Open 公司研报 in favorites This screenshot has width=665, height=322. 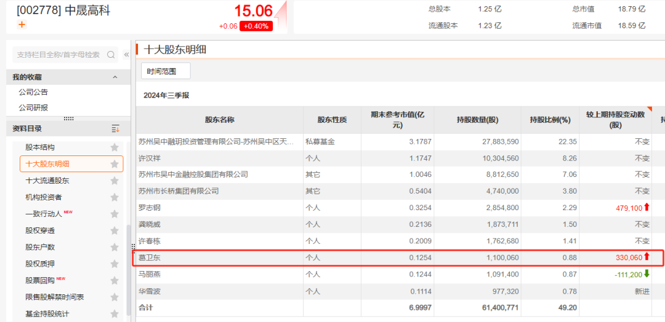[33, 108]
